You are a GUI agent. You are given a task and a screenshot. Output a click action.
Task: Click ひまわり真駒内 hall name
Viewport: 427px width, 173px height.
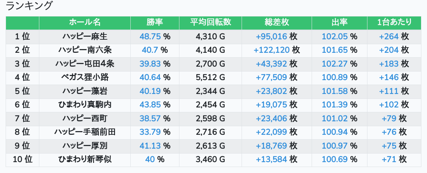click(85, 104)
